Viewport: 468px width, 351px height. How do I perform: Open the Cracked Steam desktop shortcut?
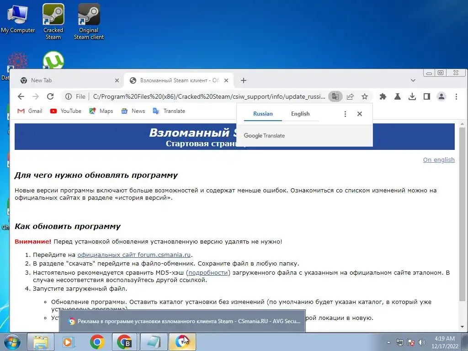pyautogui.click(x=53, y=21)
